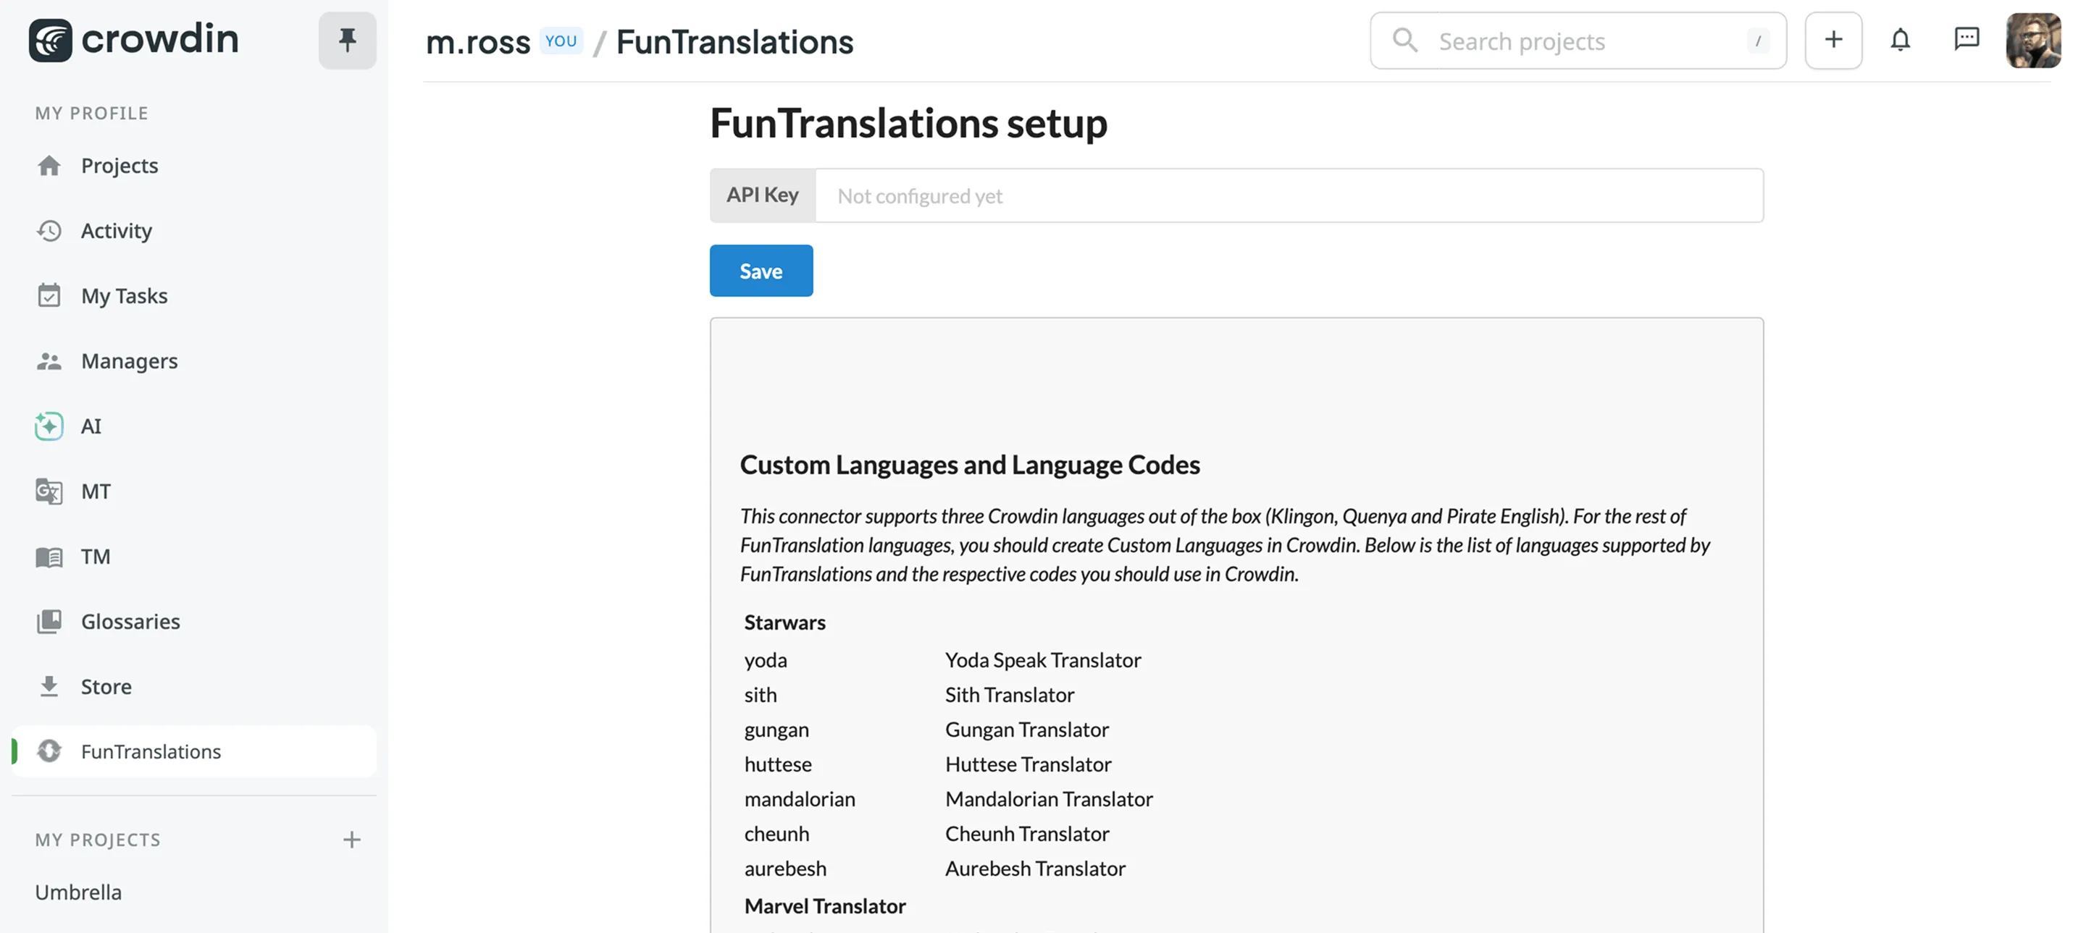Focus the Search projects field
The image size is (2086, 933).
1579,41
